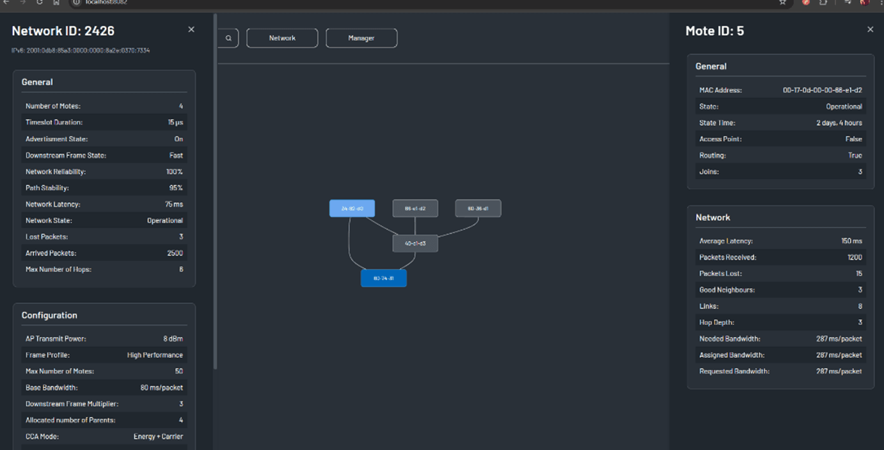The image size is (884, 450).
Task: Select the 80-36-d1 mote node
Action: click(478, 209)
